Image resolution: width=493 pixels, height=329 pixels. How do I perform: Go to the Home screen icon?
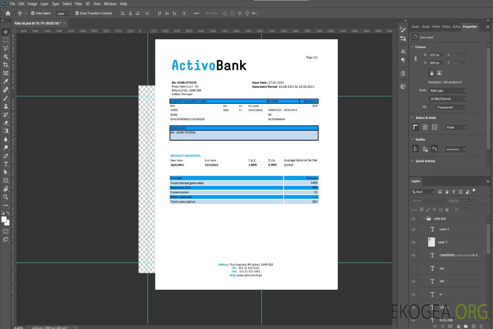8,13
